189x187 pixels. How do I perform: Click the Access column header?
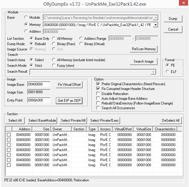[x=105, y=129]
